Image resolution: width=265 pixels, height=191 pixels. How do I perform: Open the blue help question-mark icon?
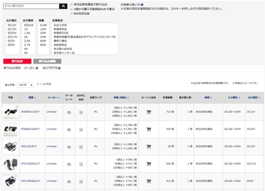click(x=142, y=5)
